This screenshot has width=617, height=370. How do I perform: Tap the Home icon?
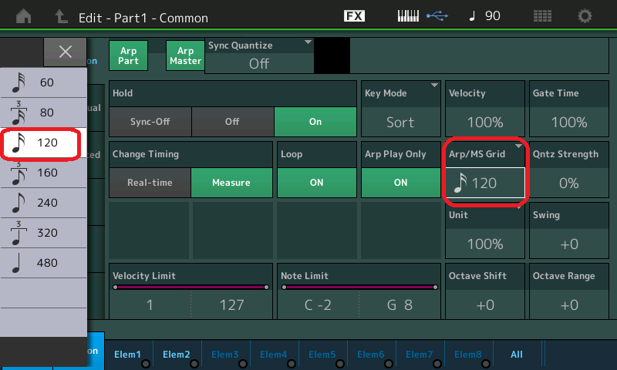tap(24, 16)
